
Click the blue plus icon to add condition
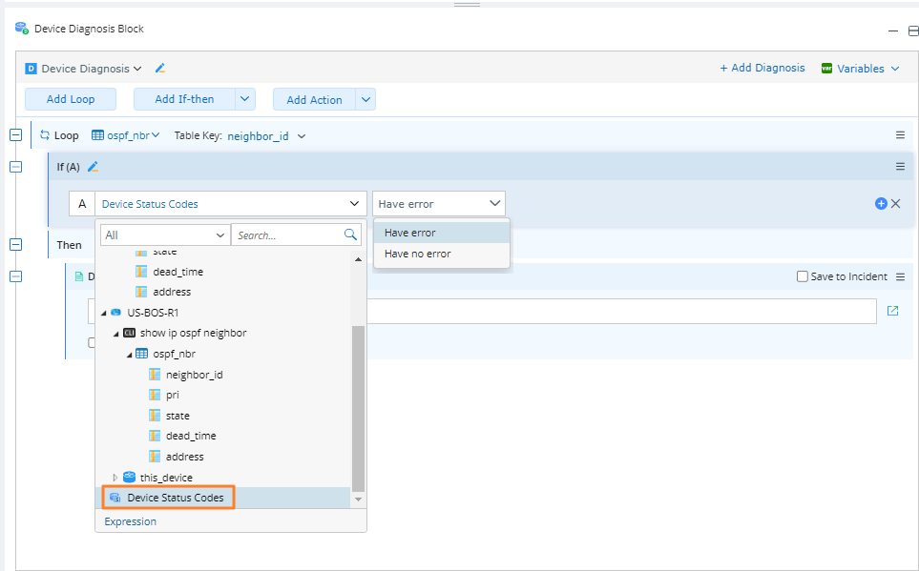coord(881,203)
